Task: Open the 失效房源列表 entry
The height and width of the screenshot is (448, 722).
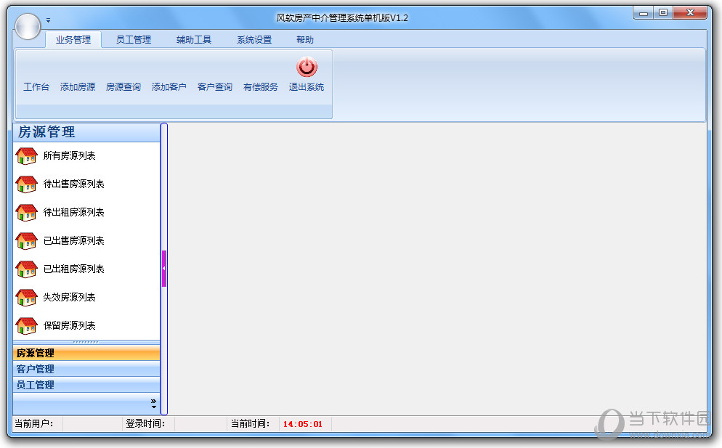Action: pyautogui.click(x=69, y=297)
